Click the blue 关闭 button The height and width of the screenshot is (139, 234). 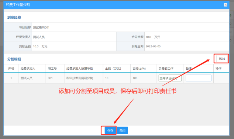pyautogui.click(x=123, y=131)
